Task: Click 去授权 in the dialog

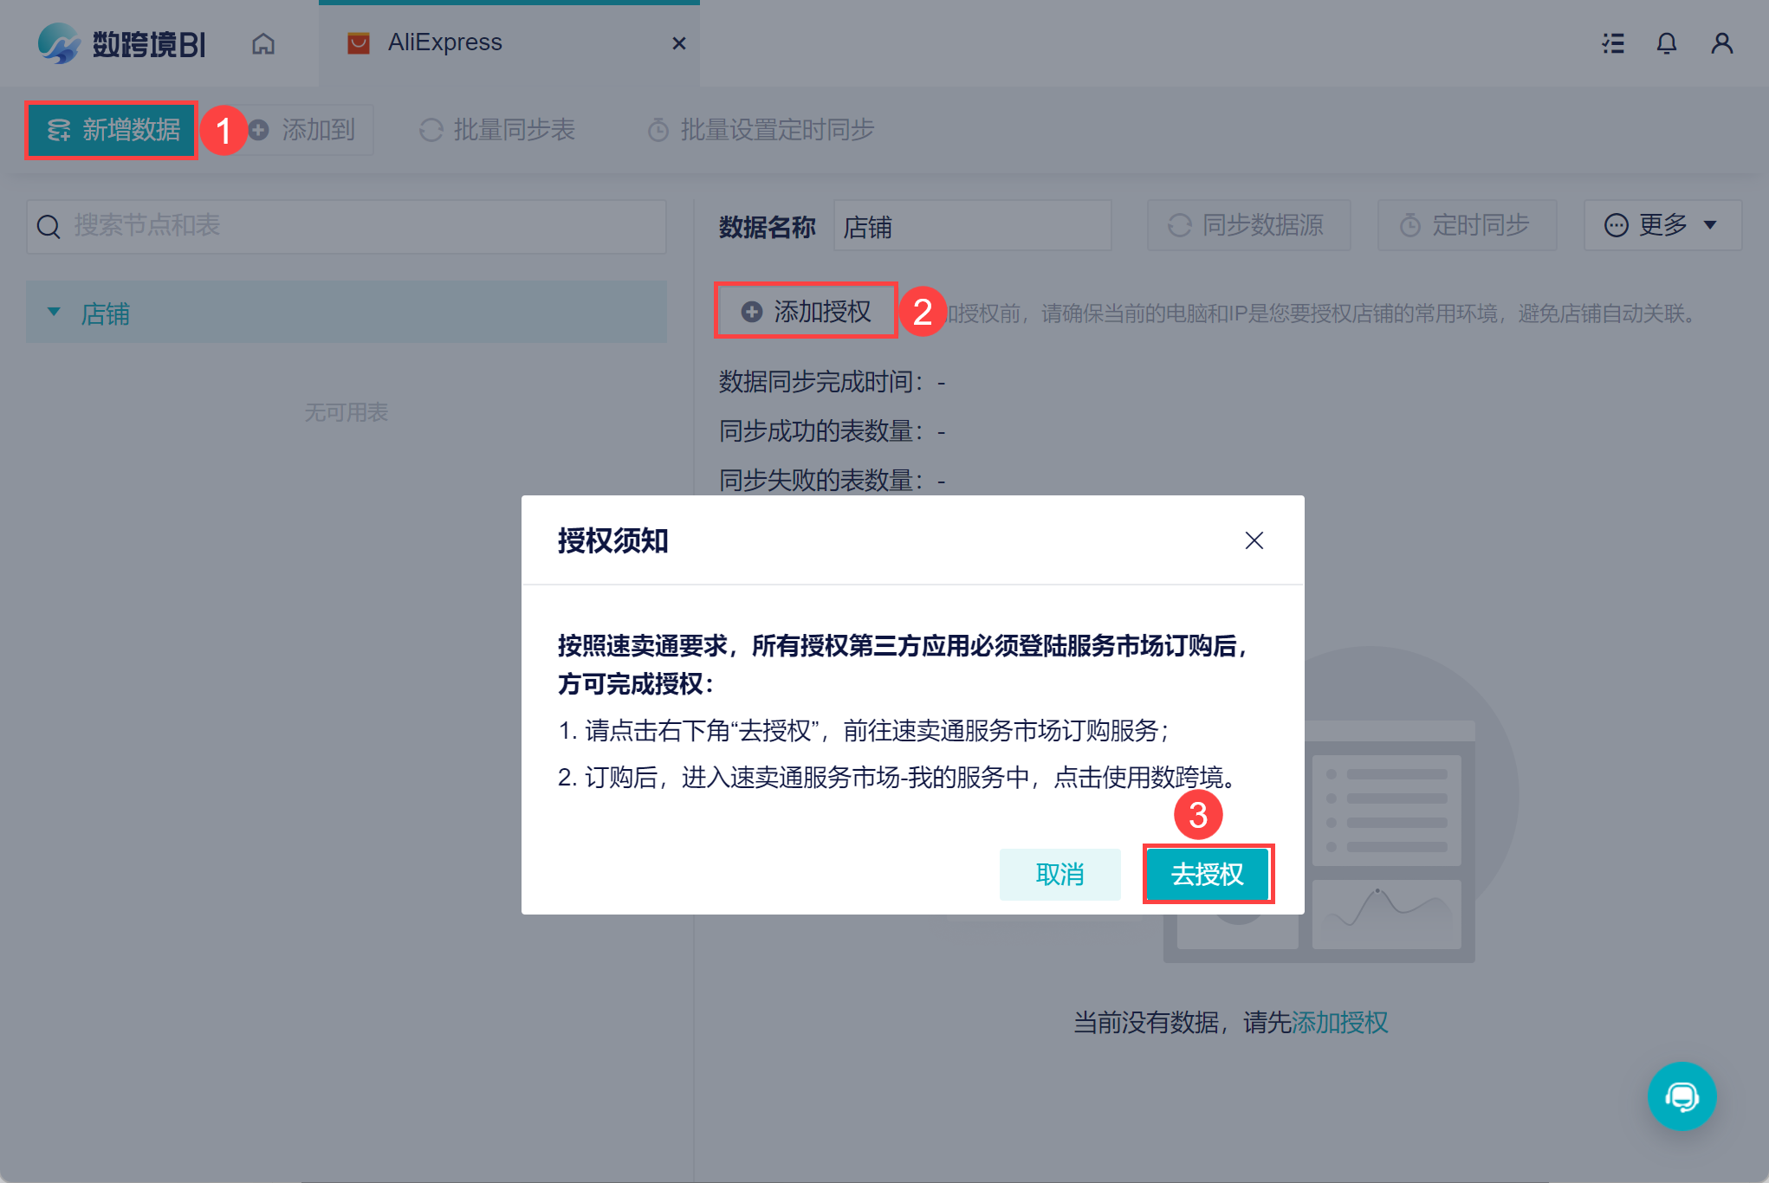Action: click(1208, 875)
